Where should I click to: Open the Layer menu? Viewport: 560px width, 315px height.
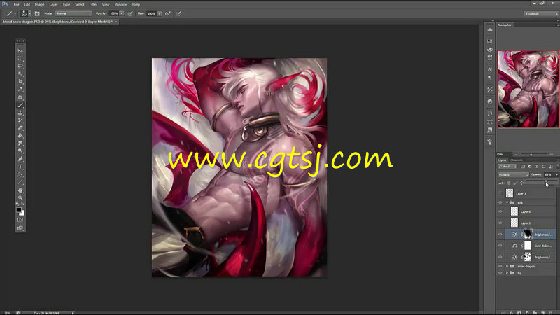tap(54, 5)
